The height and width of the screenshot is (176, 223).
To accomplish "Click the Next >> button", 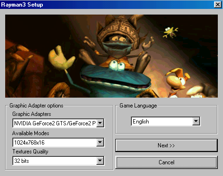I will coord(167,145).
